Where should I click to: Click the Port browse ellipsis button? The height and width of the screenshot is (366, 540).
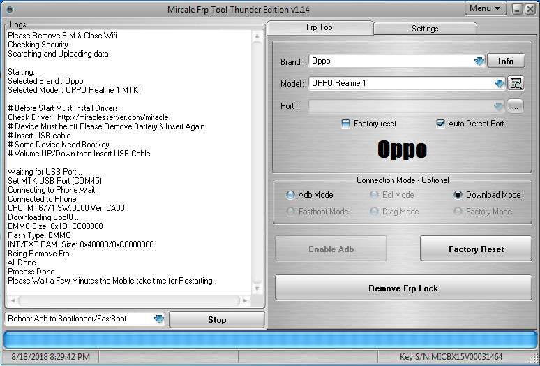[x=515, y=106]
